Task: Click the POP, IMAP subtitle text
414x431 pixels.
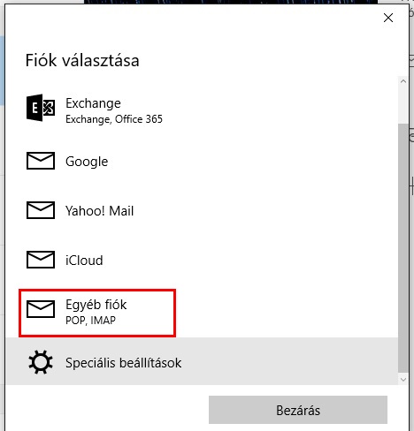Action: [x=90, y=321]
